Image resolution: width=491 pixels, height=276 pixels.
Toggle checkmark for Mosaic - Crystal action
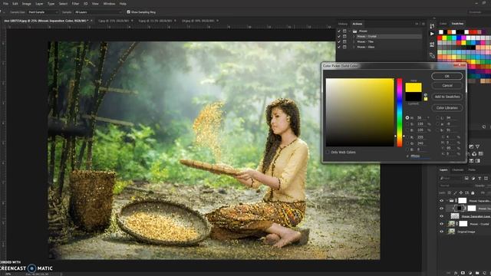[339, 37]
